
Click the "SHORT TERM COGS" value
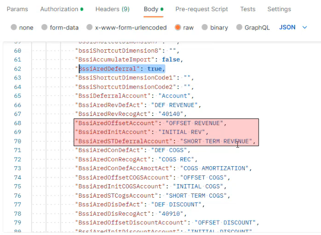point(196,195)
